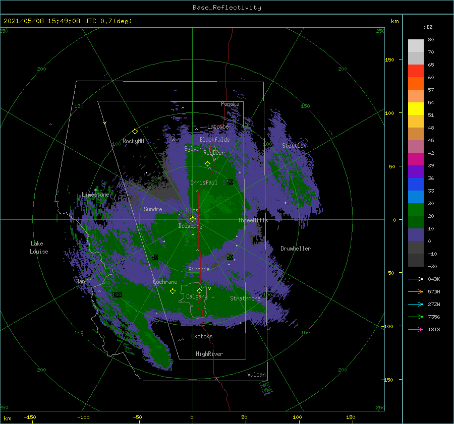
Task: Pick the light gray 80 dBZ swatch
Action: click(x=416, y=46)
